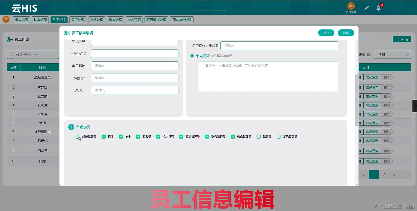Select the 员工管理 menu
This screenshot has height=211, width=417.
click(59, 20)
